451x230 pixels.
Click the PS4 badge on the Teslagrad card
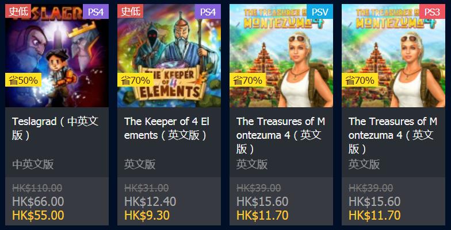[x=95, y=11]
